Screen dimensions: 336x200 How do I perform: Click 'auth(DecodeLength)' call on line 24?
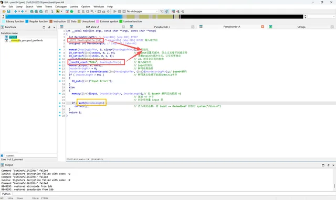[91, 103]
